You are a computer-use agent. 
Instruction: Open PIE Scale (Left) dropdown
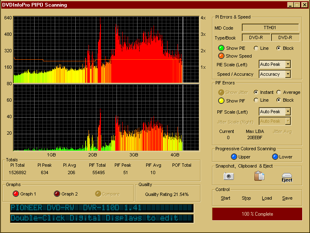pos(287,64)
